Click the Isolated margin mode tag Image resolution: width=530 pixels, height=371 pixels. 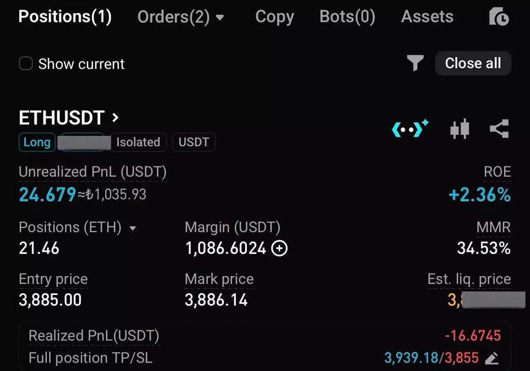[x=138, y=142]
